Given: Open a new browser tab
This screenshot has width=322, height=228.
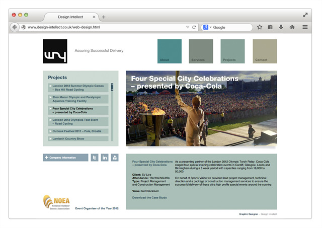Looking at the screenshot, I should [x=104, y=17].
